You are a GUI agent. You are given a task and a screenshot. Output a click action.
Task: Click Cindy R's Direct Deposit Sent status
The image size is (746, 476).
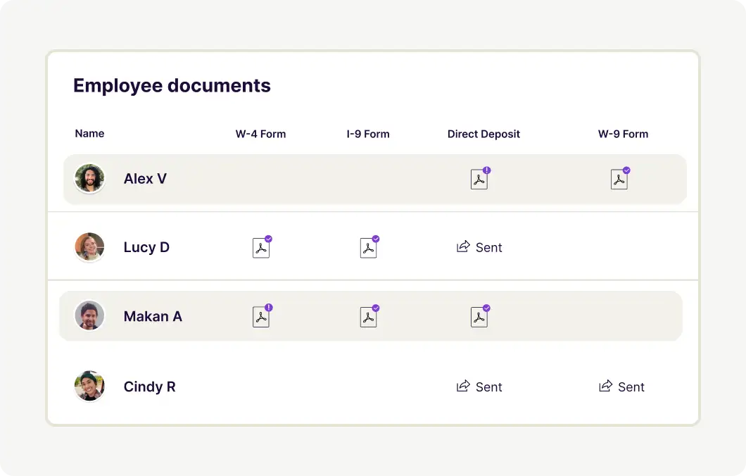(479, 387)
